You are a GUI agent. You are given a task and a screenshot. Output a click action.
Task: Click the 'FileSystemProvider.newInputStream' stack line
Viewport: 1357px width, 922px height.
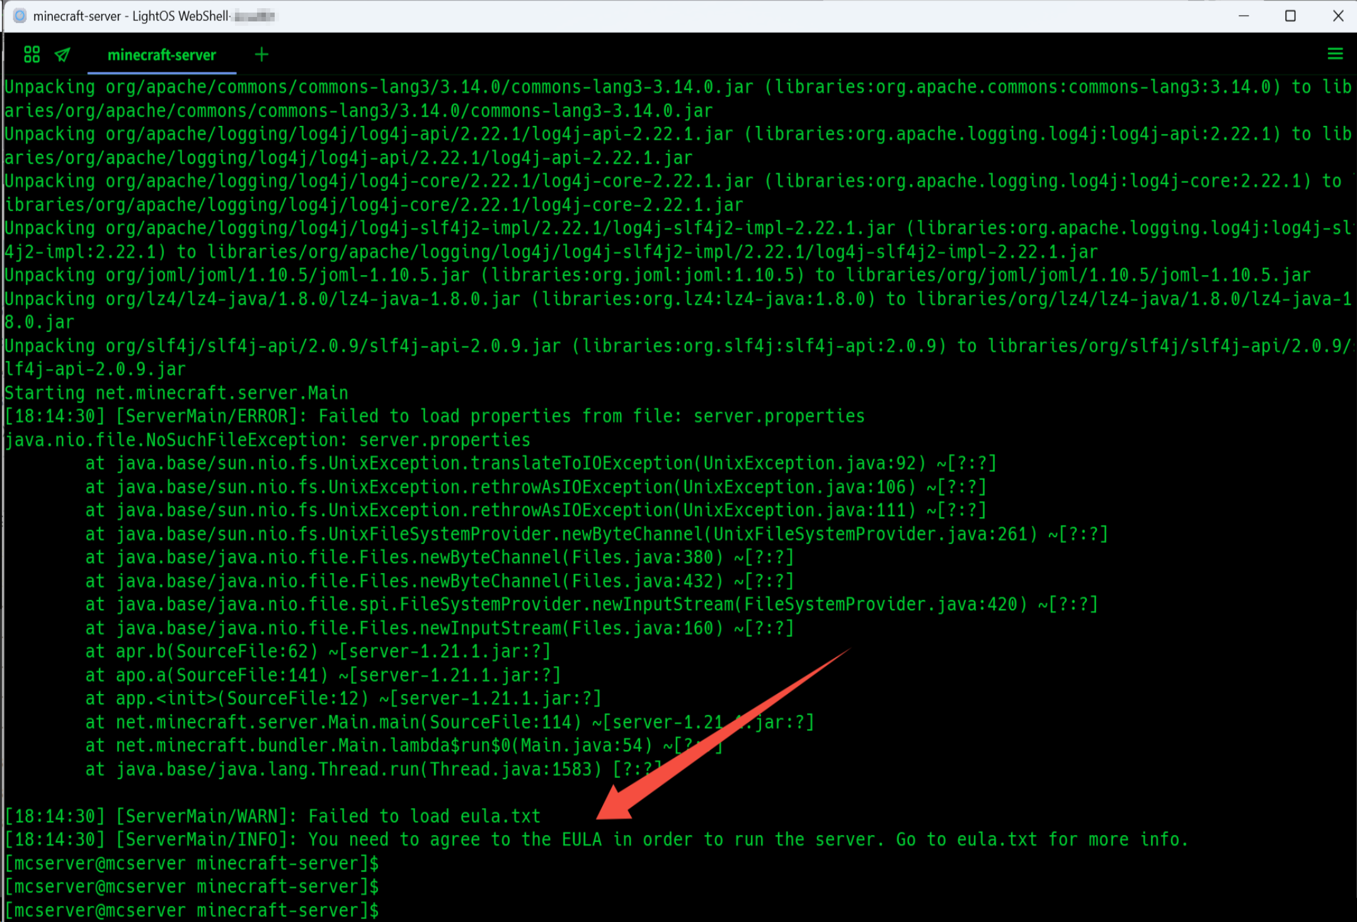click(592, 605)
